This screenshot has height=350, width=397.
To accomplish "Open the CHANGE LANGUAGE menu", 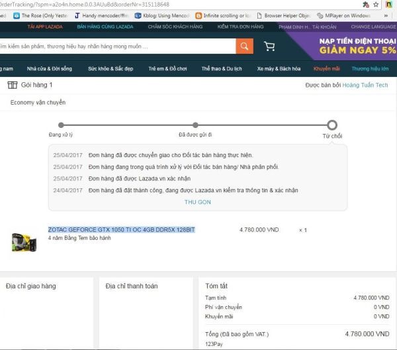I will pyautogui.click(x=373, y=27).
